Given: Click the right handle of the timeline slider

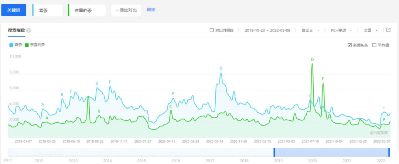Looking at the screenshot, I should pos(389,152).
